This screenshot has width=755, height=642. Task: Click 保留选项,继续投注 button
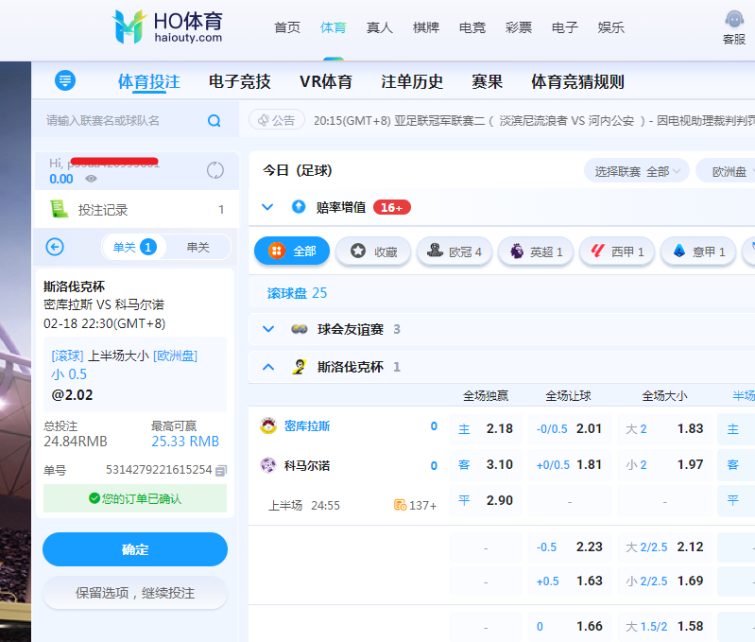point(135,593)
